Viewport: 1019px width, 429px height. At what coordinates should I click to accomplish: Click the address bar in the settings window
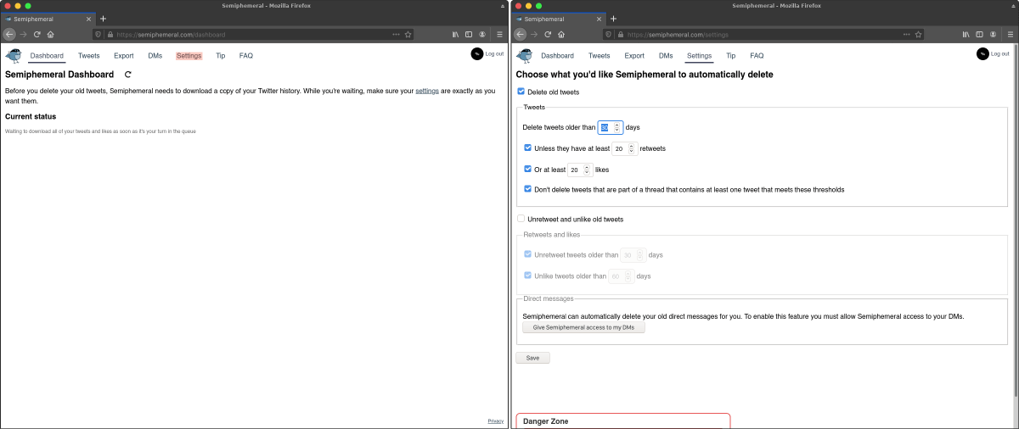point(762,35)
